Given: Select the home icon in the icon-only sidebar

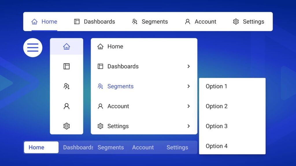Looking at the screenshot, I should click(x=66, y=46).
